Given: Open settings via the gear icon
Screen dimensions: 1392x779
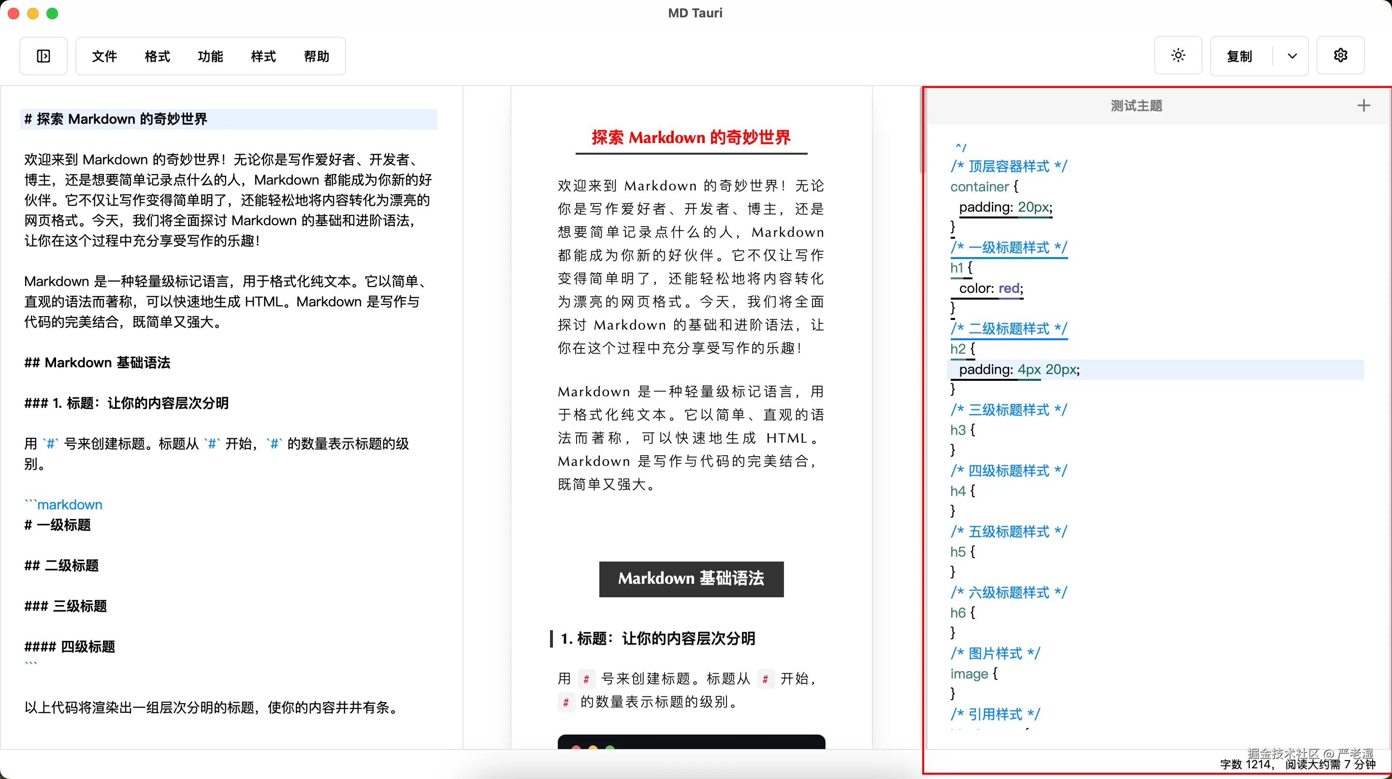Looking at the screenshot, I should click(x=1341, y=56).
